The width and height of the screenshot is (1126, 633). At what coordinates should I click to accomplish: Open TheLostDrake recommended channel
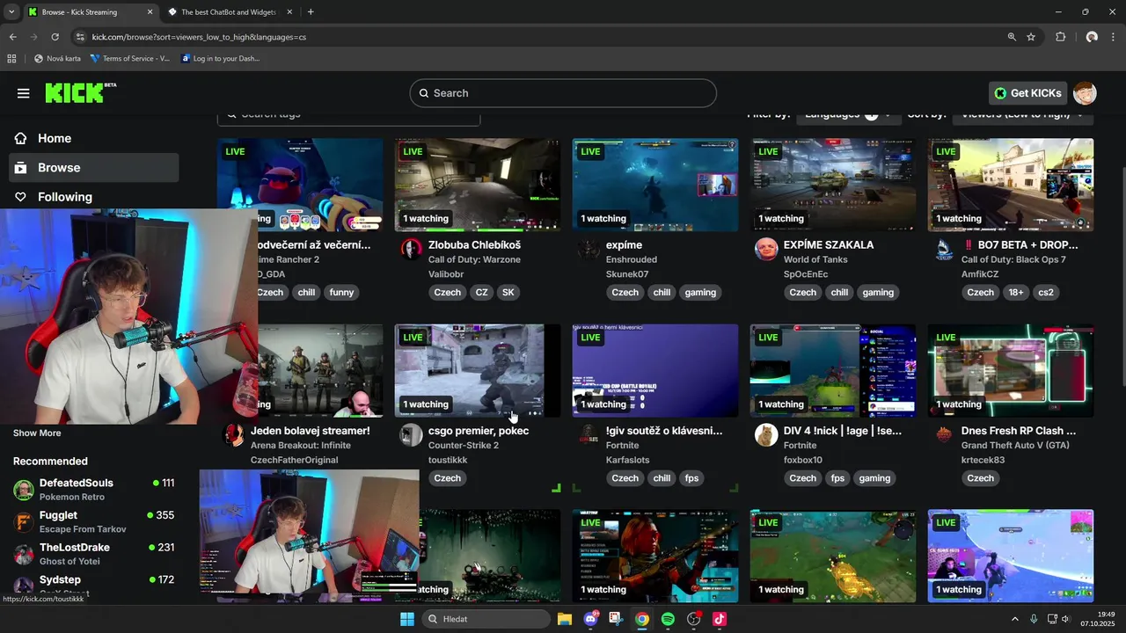tap(93, 554)
